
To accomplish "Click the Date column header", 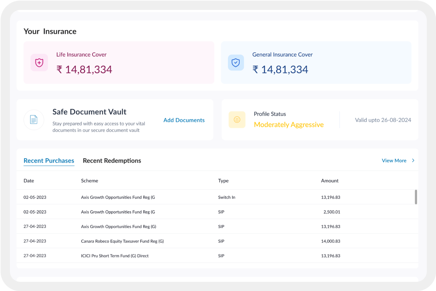I will (29, 181).
